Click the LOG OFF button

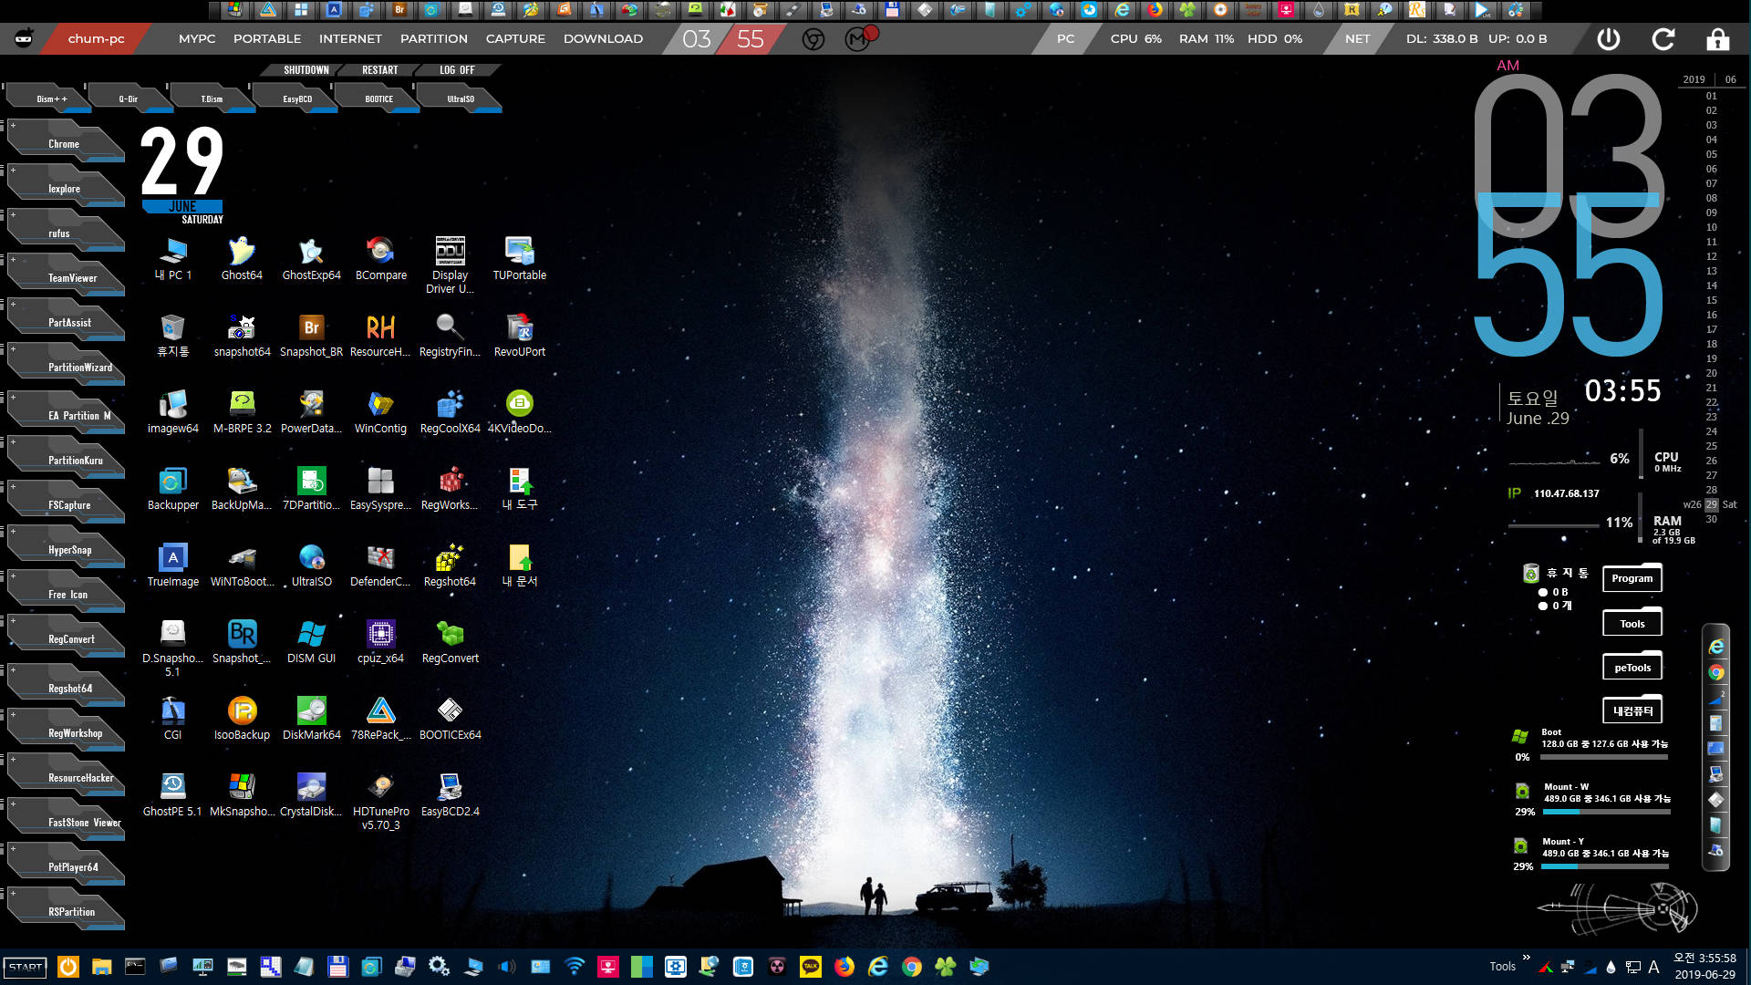[457, 70]
